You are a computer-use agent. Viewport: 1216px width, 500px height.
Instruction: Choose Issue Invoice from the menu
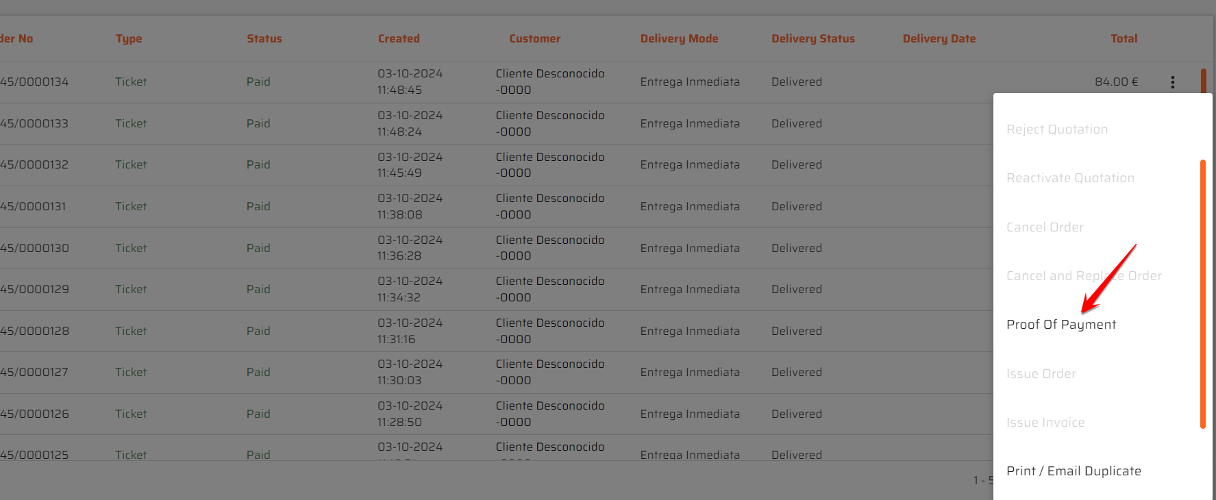1045,423
